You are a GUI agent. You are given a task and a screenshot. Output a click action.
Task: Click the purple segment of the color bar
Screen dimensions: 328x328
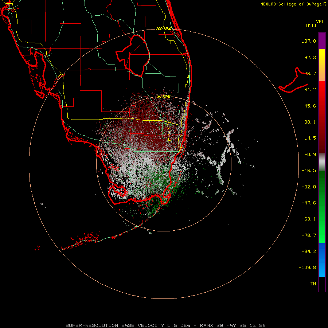point(322,40)
